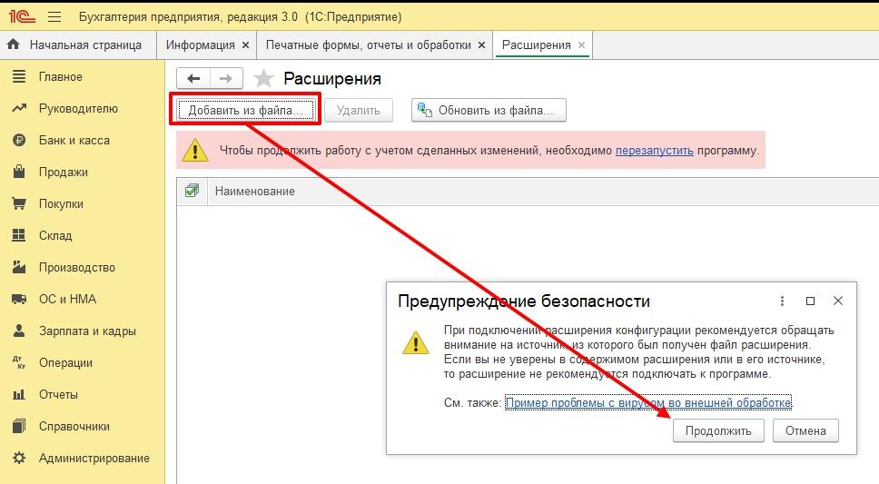
Task: Click the Покупки cart icon
Action: tap(19, 203)
